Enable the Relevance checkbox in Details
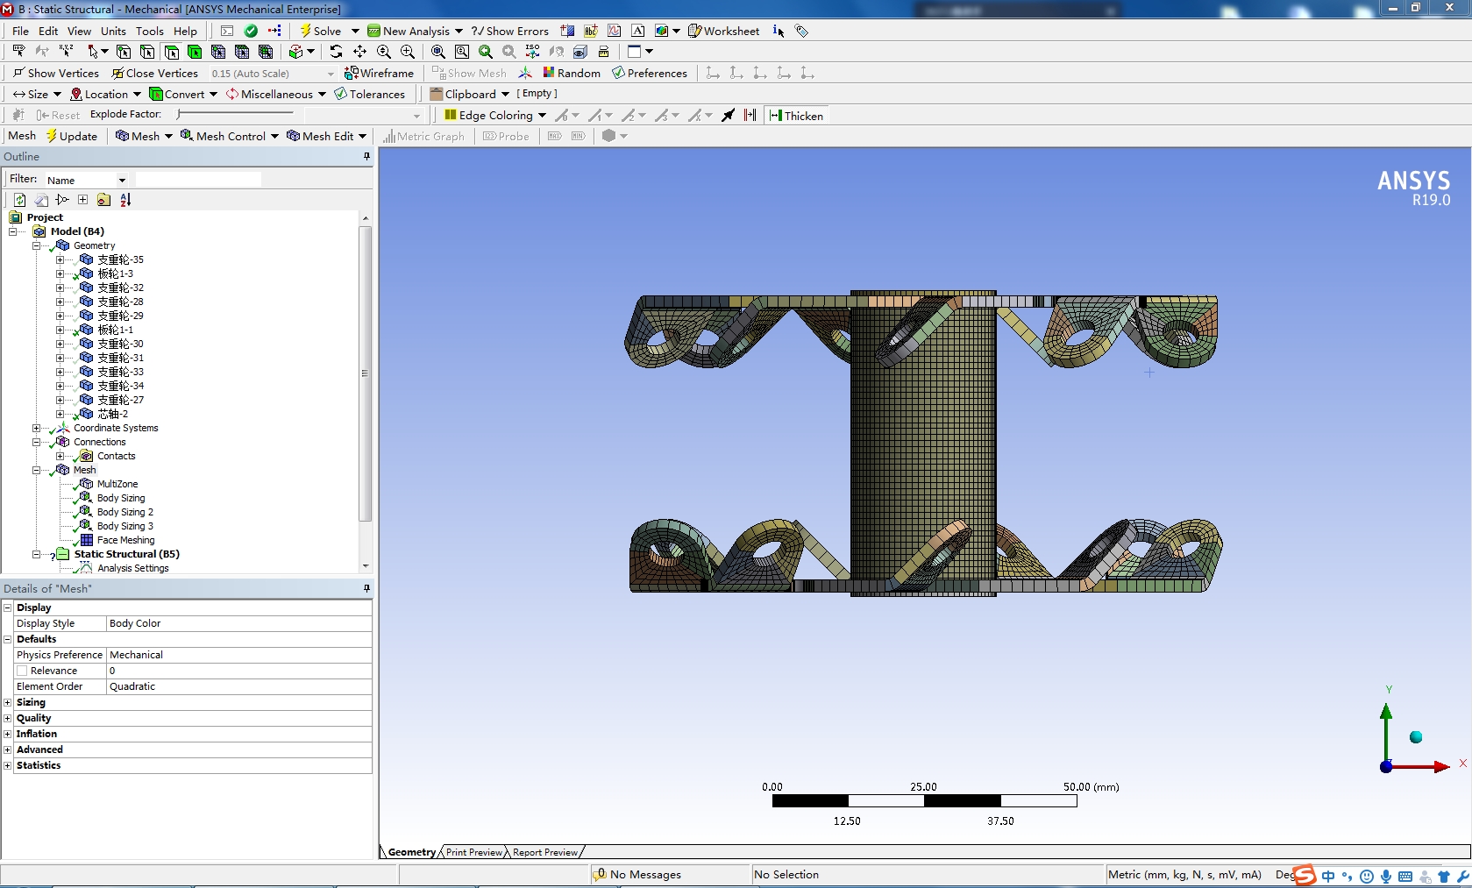The height and width of the screenshot is (888, 1472). pyautogui.click(x=23, y=671)
